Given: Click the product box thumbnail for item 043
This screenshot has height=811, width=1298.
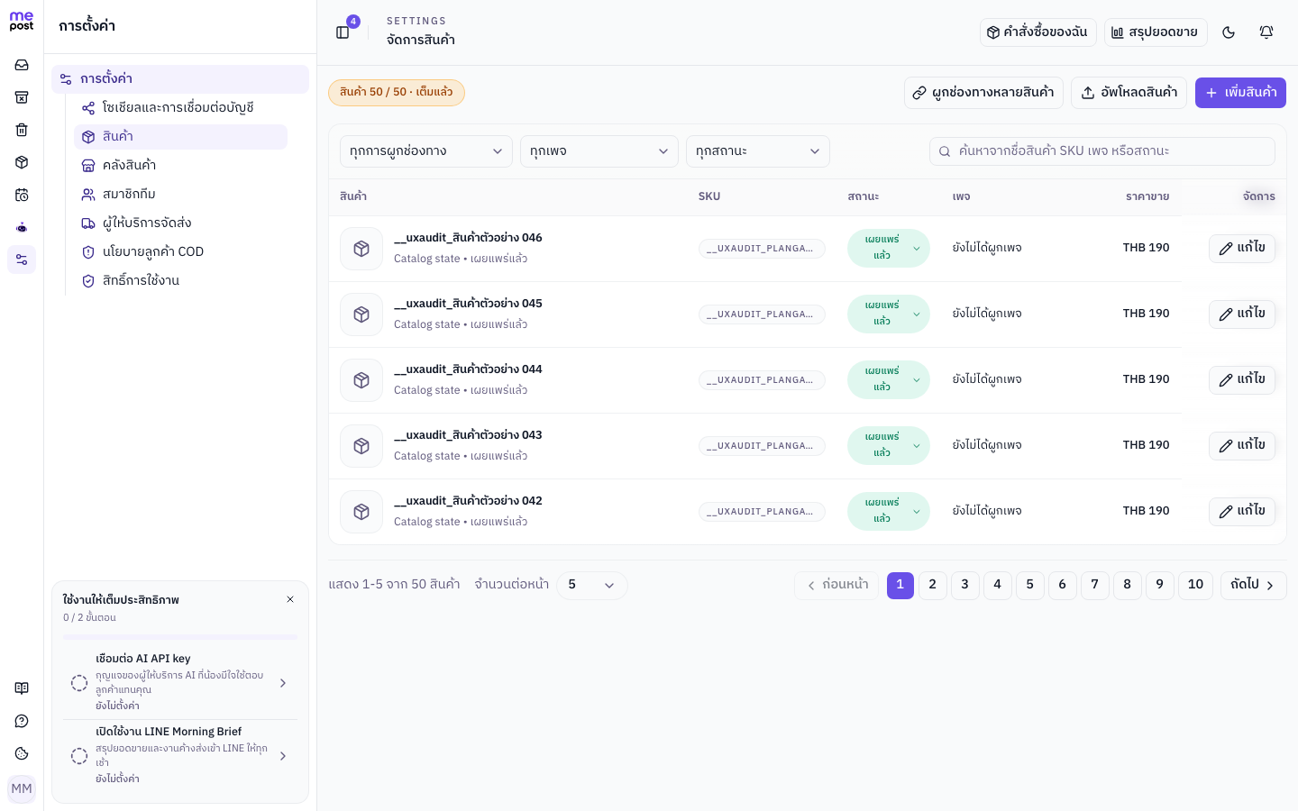Looking at the screenshot, I should click(361, 446).
